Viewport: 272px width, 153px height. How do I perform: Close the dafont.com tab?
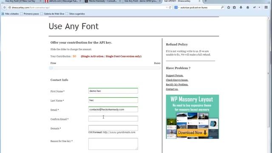[x=80, y=1]
